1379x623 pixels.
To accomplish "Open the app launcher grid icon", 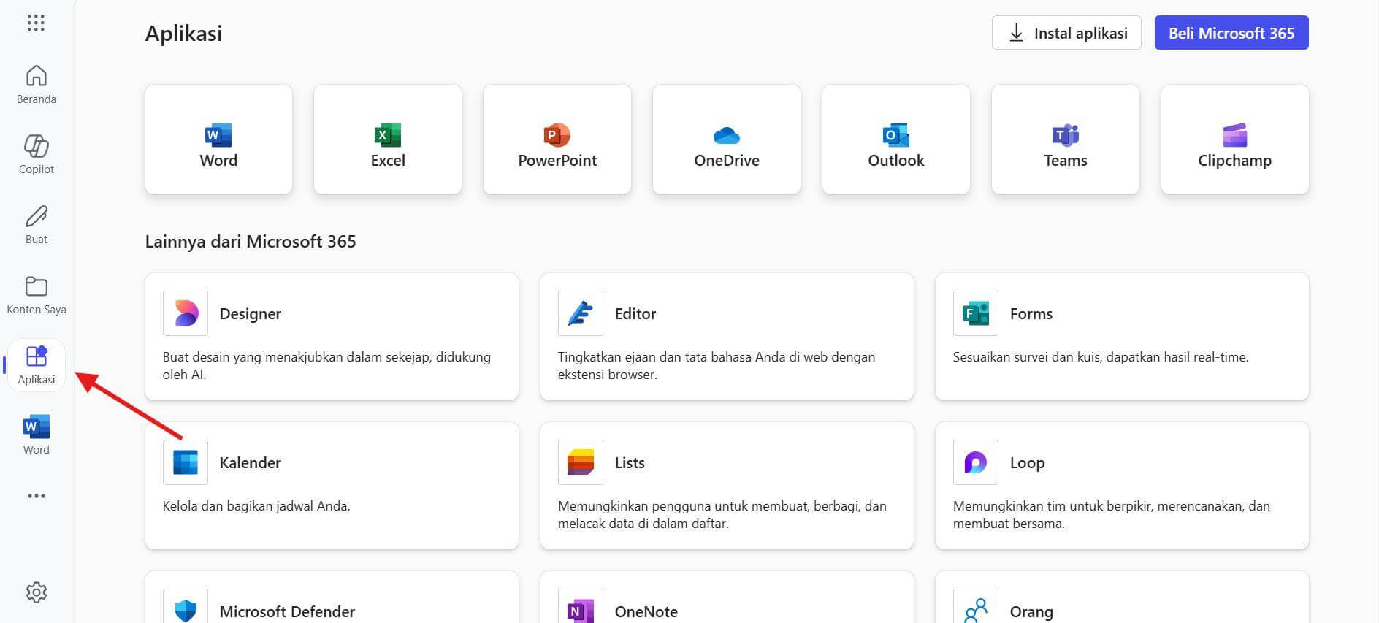I will [x=36, y=23].
